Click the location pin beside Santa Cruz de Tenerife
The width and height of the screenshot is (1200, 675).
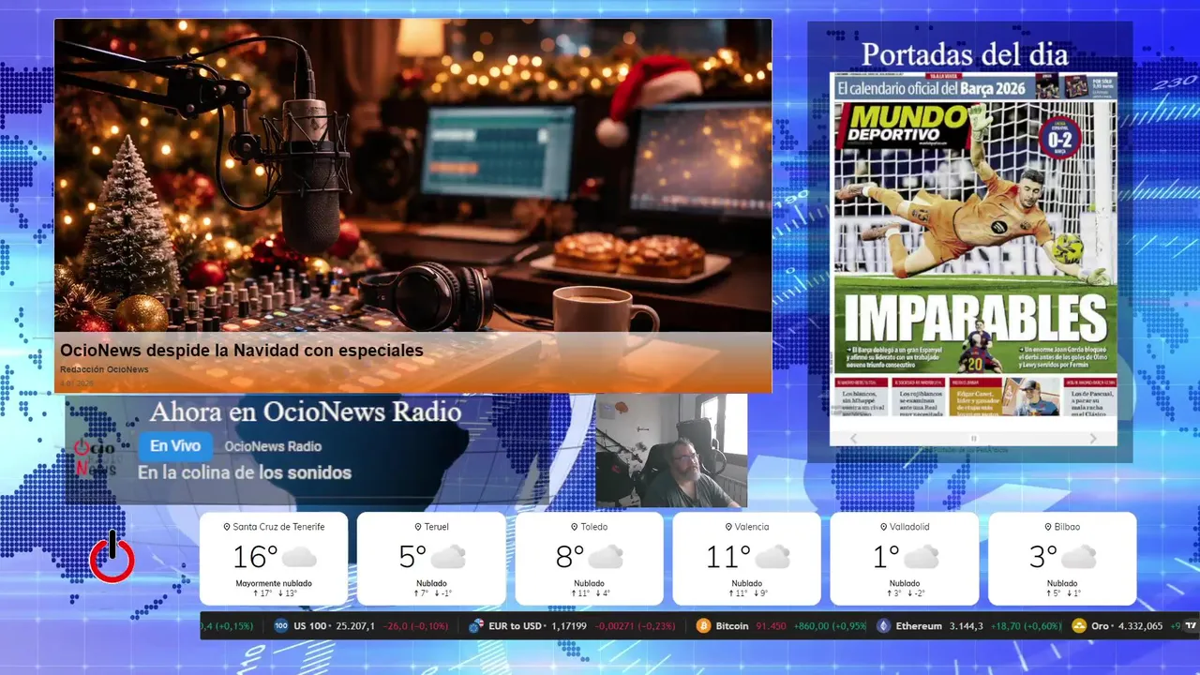point(227,527)
